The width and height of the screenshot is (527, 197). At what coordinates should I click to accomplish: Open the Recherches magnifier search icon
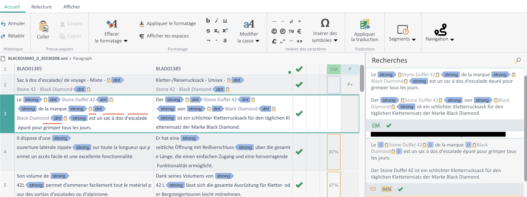pos(518,60)
